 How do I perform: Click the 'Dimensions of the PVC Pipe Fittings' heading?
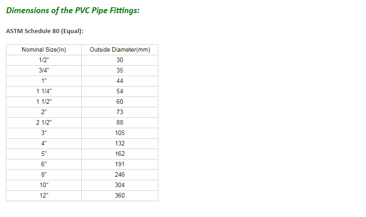(x=73, y=10)
